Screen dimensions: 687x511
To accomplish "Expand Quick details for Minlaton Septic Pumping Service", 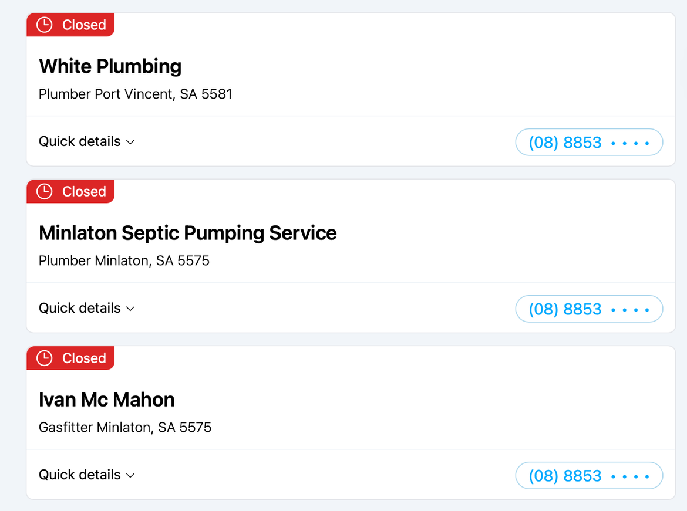I will tap(80, 308).
